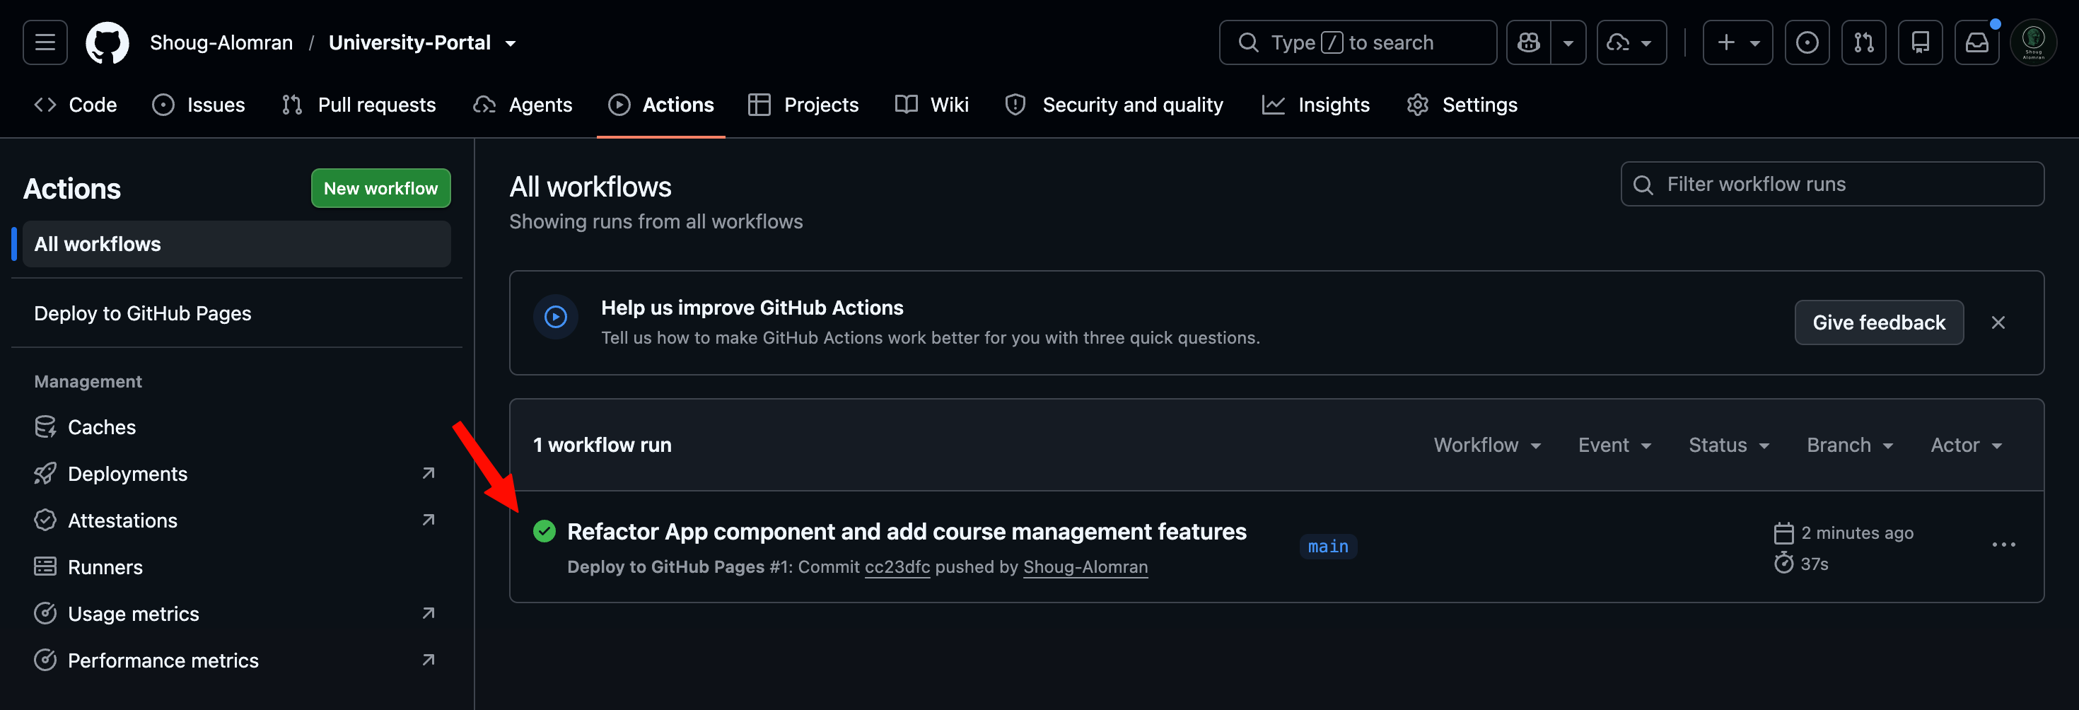Screen dimensions: 2079x710
Task: Open your issues icon in header
Action: (x=1807, y=42)
